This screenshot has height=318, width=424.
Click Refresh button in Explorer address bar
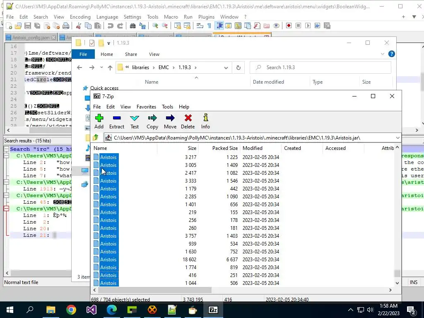(238, 67)
